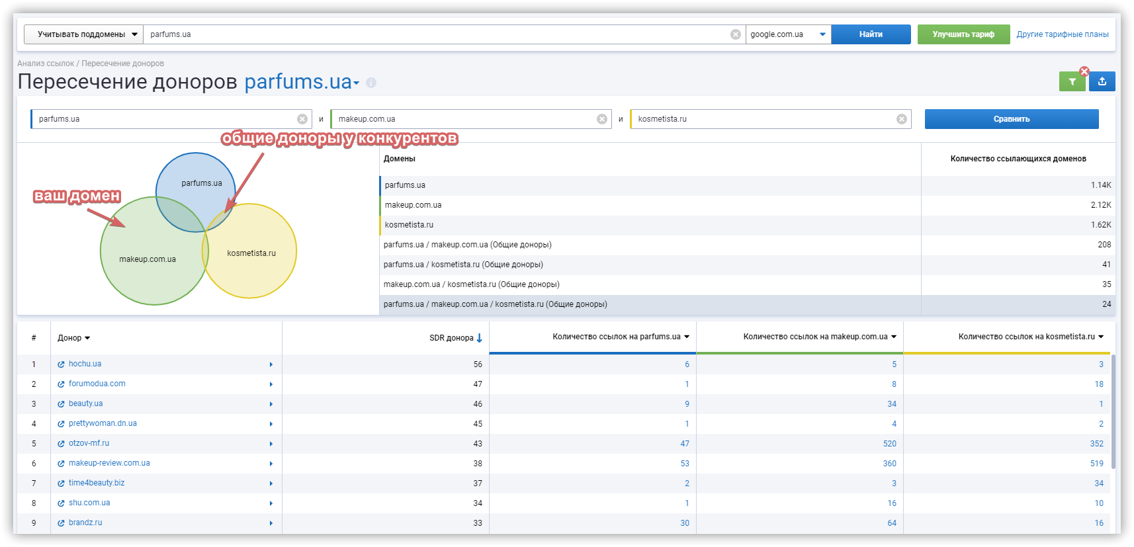The image size is (1134, 547).
Task: Open Количество ссылок на parfums.ua column dropdown
Action: coord(687,337)
